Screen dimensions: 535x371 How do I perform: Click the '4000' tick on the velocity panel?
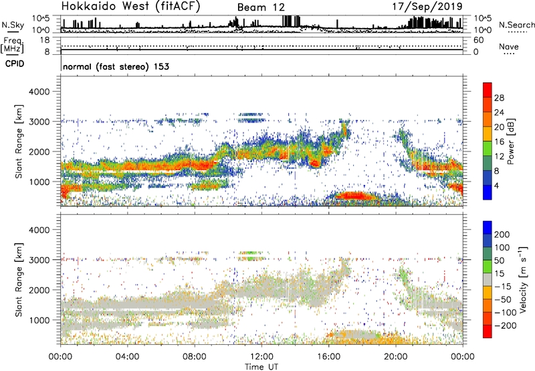click(39, 230)
